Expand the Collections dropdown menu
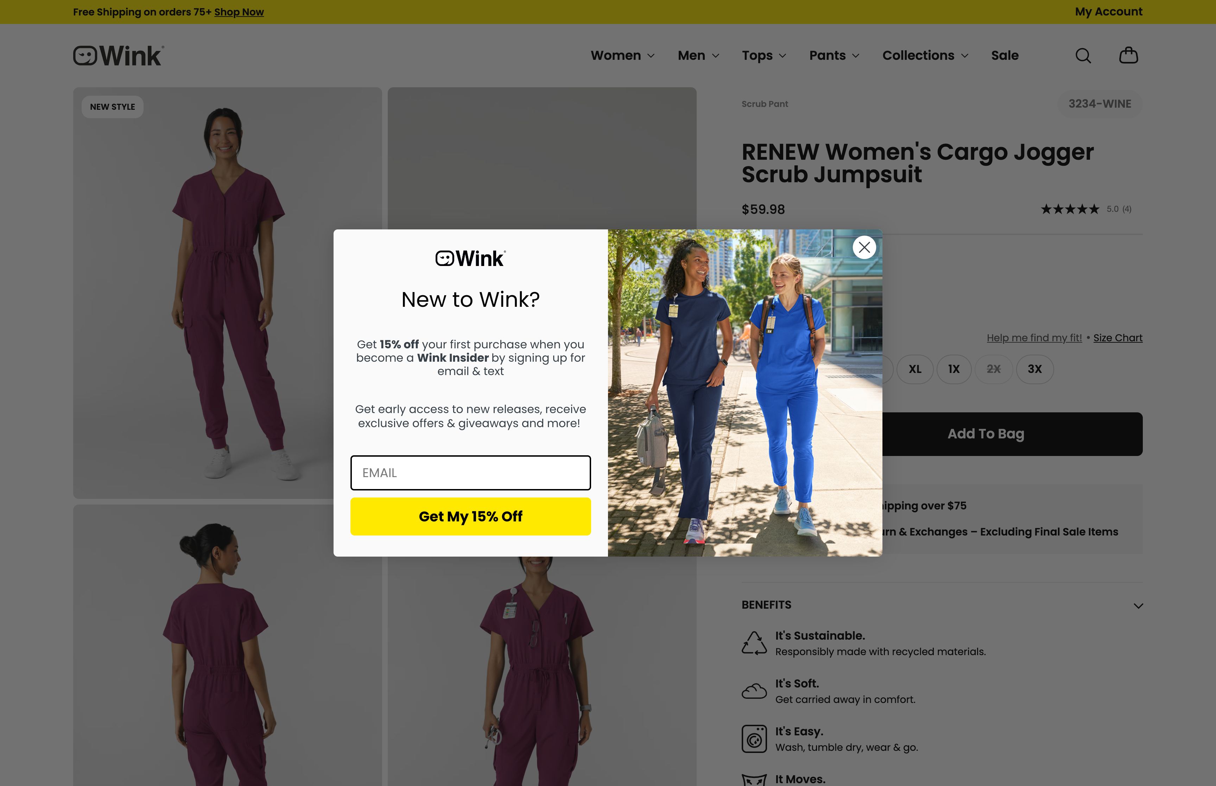Image resolution: width=1216 pixels, height=786 pixels. pos(925,56)
